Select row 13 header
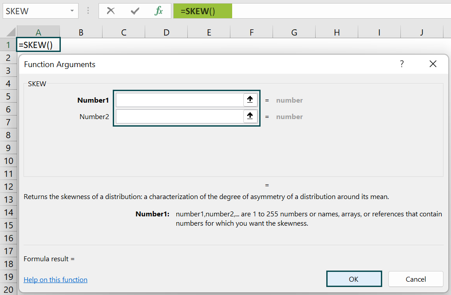 pyautogui.click(x=8, y=199)
